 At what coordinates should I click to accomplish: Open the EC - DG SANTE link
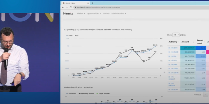coord(173,69)
